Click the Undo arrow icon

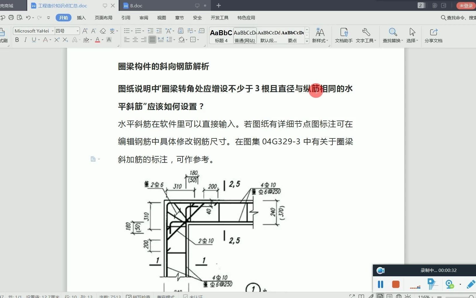pos(28,18)
